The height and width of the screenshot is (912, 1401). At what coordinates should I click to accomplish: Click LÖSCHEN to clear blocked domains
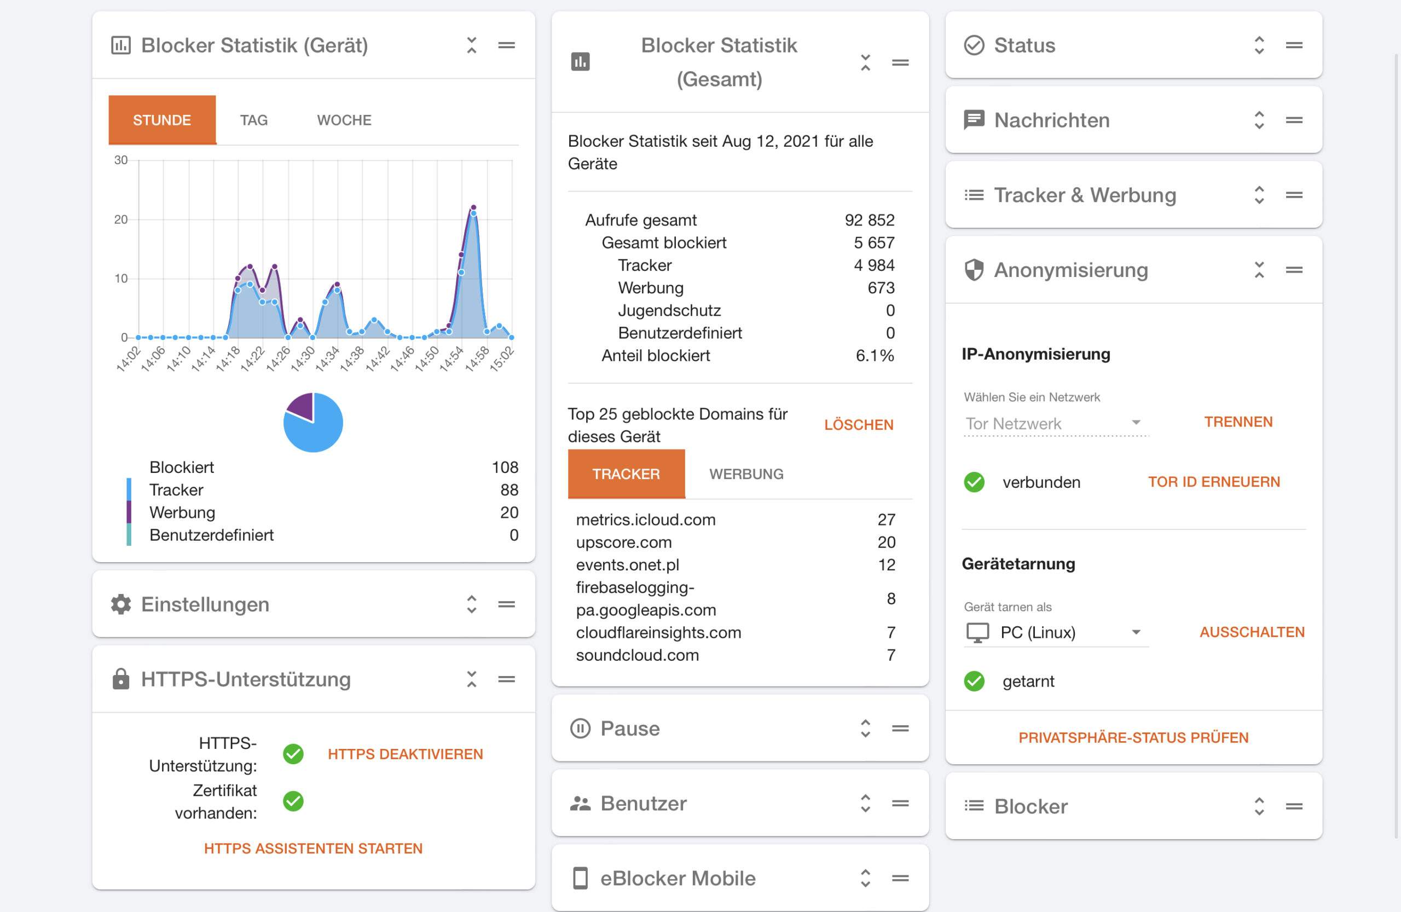(x=858, y=424)
